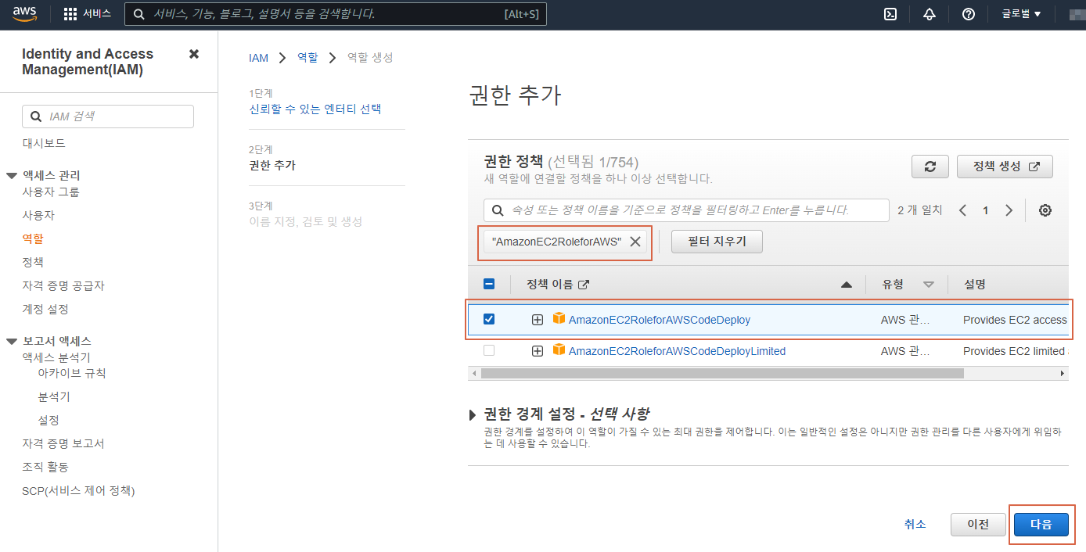
Task: Click the refresh policies icon button
Action: [930, 167]
